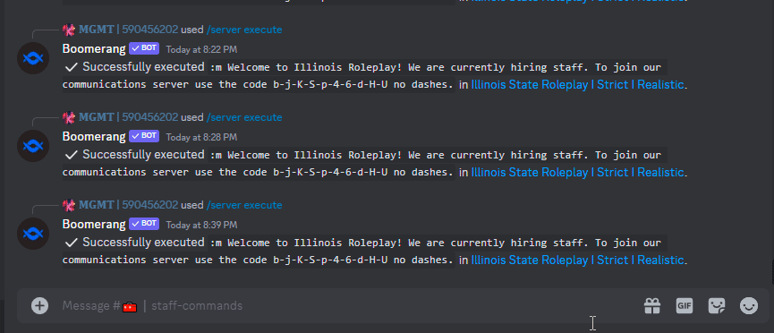774x333 pixels.
Task: Click /server execute command above 8:28 PM message
Action: [x=244, y=117]
